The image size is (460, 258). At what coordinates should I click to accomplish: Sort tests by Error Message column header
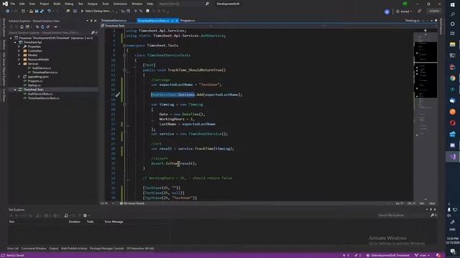[x=114, y=221]
